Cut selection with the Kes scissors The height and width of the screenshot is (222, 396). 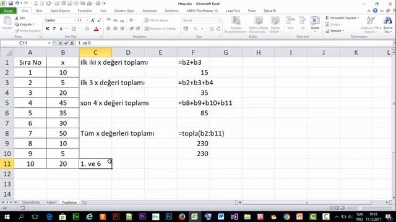20,18
